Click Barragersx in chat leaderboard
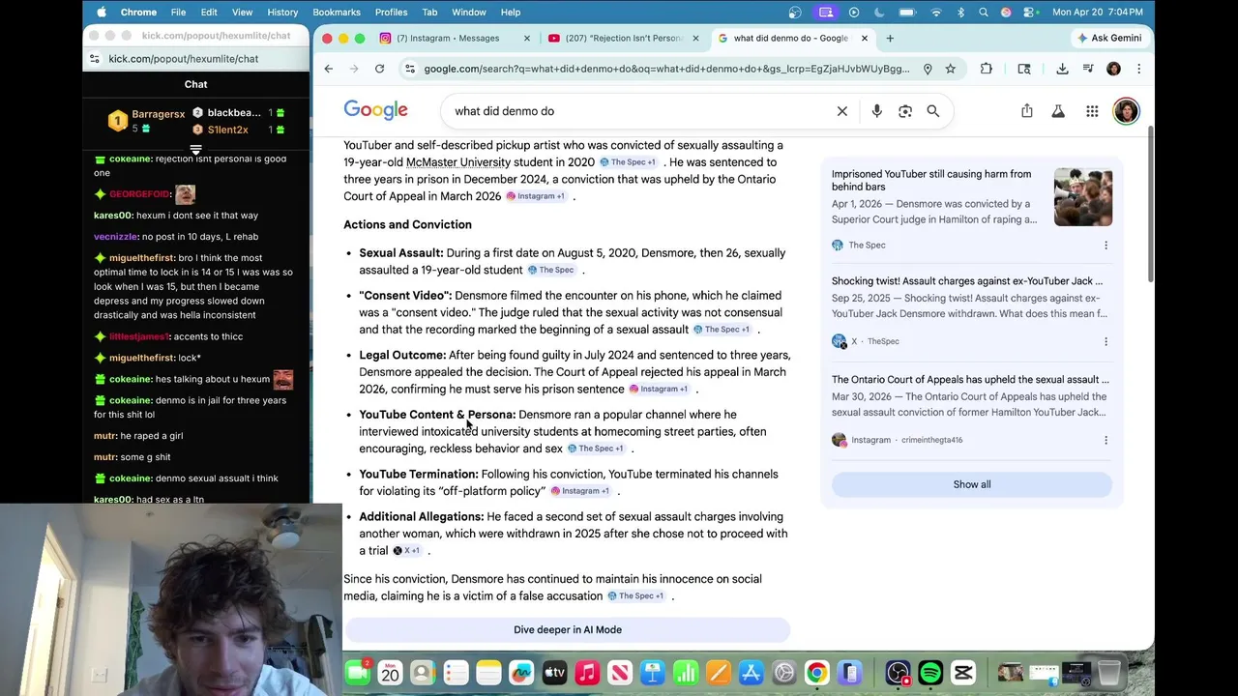1238x696 pixels. [x=158, y=114]
